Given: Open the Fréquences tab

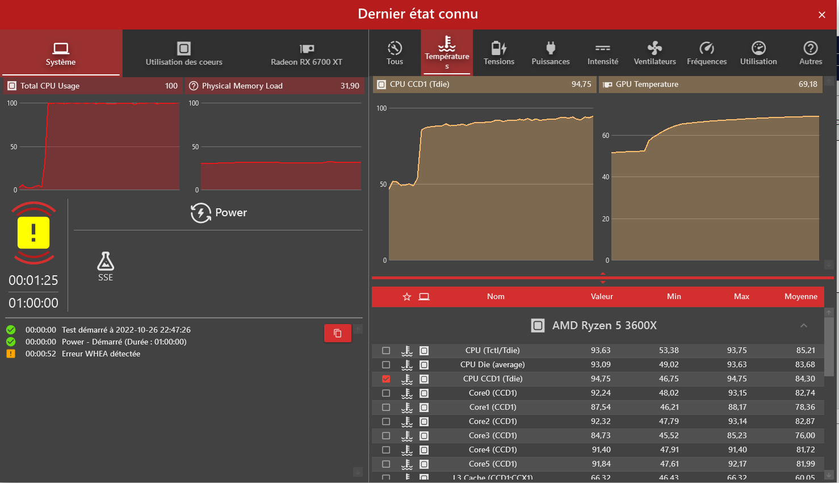Looking at the screenshot, I should [707, 53].
